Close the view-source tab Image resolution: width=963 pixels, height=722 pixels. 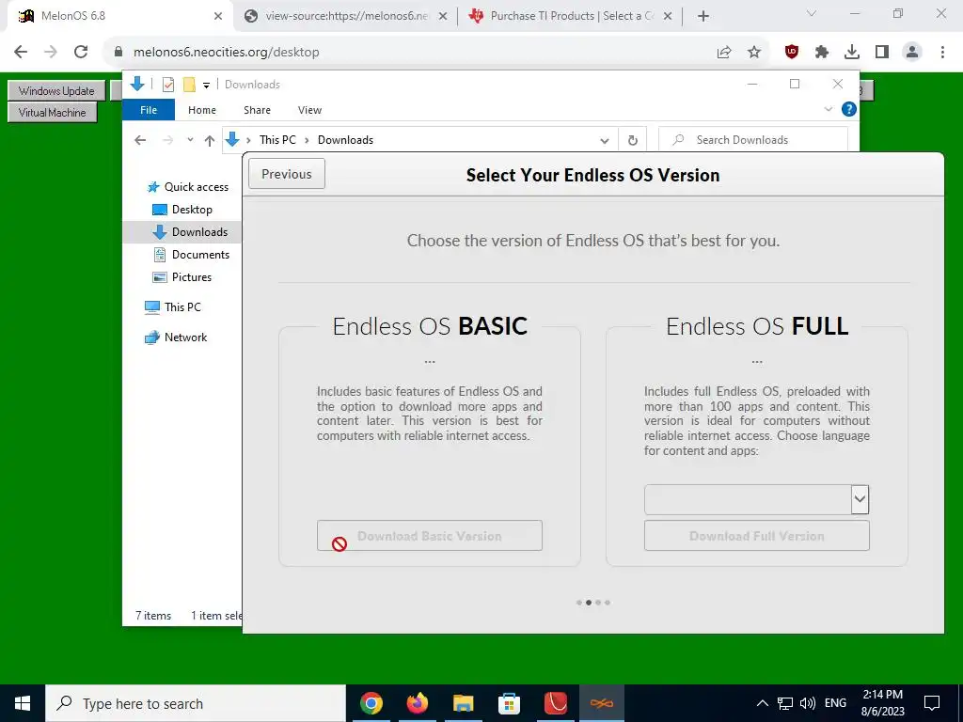(x=443, y=17)
